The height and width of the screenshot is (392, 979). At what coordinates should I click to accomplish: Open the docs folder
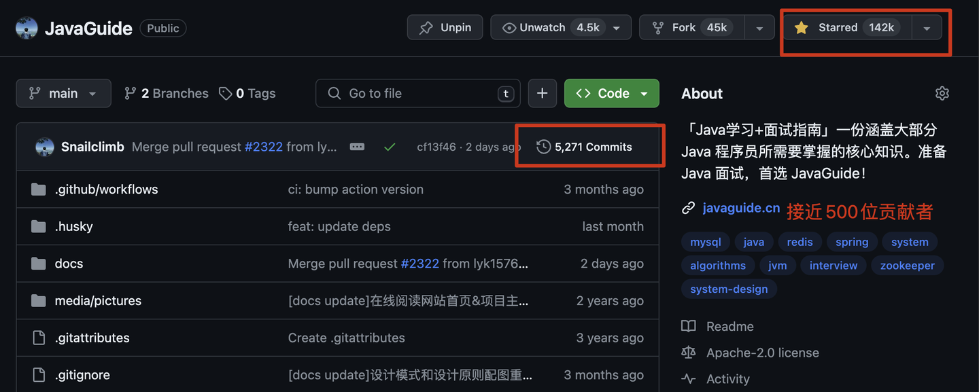(x=69, y=264)
